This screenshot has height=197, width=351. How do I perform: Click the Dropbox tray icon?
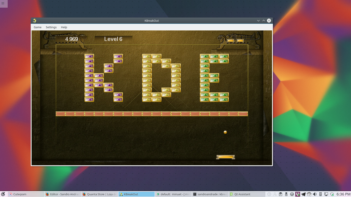click(298, 194)
